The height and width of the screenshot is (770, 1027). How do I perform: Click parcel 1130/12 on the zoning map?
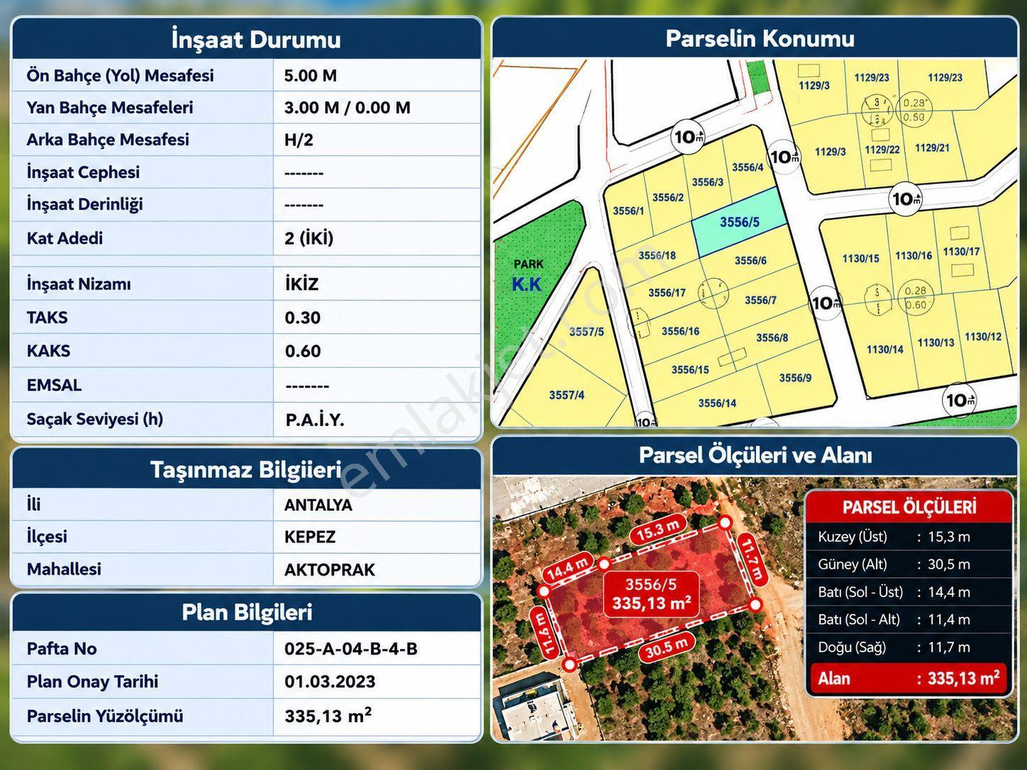pyautogui.click(x=982, y=337)
